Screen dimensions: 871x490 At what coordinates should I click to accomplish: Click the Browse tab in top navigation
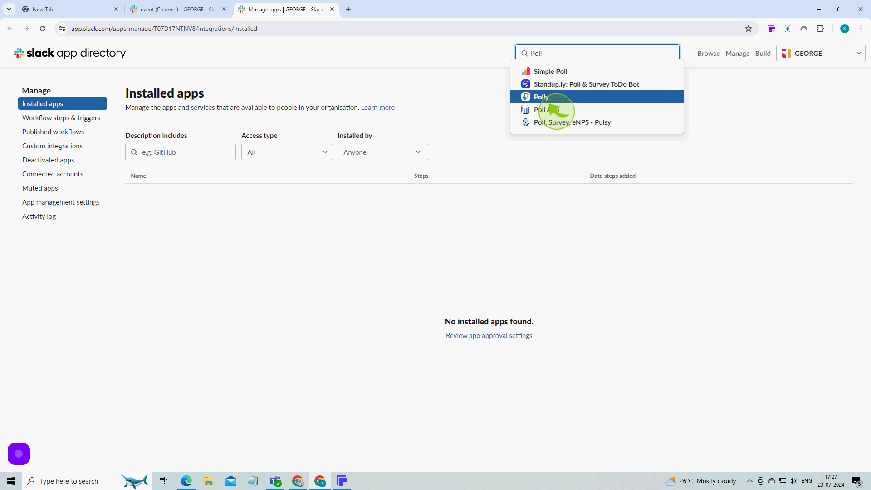click(x=709, y=53)
